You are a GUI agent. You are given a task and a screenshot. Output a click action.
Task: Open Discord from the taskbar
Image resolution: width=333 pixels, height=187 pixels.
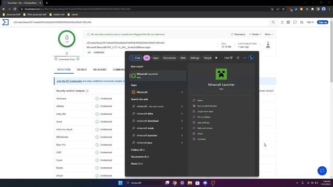[205, 183]
